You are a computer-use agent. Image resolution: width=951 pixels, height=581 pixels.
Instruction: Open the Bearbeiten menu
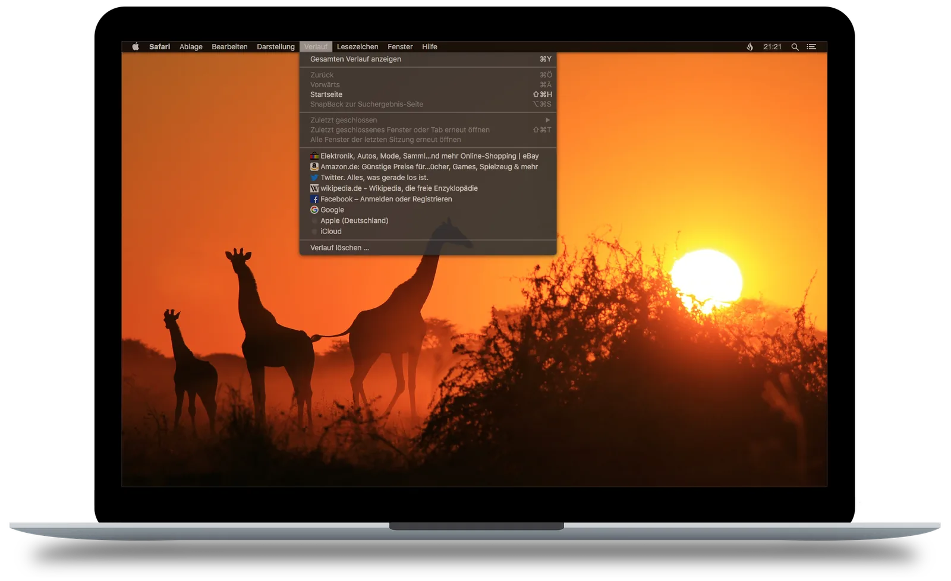click(x=229, y=46)
